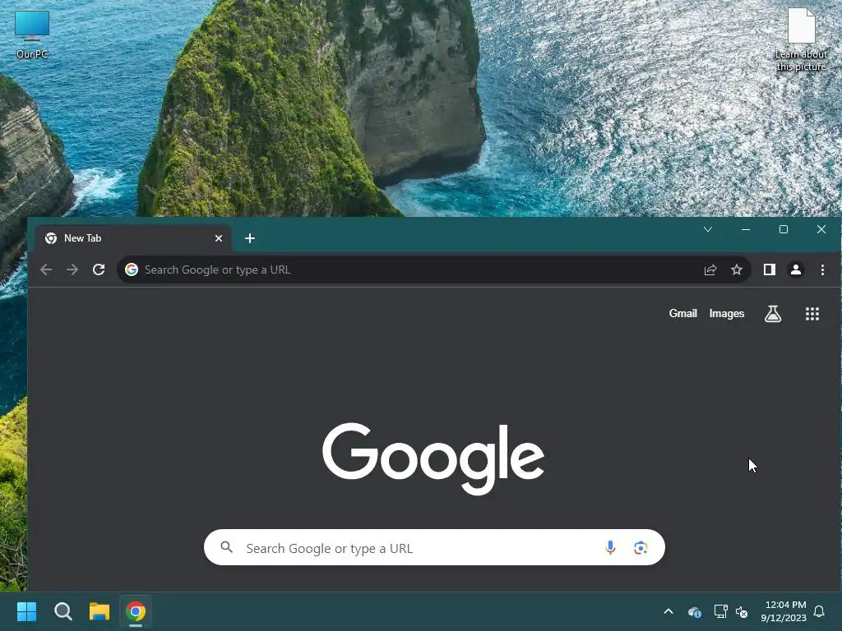Bookmark this tab with the star icon
Viewport: 842px width, 631px height.
tap(737, 269)
